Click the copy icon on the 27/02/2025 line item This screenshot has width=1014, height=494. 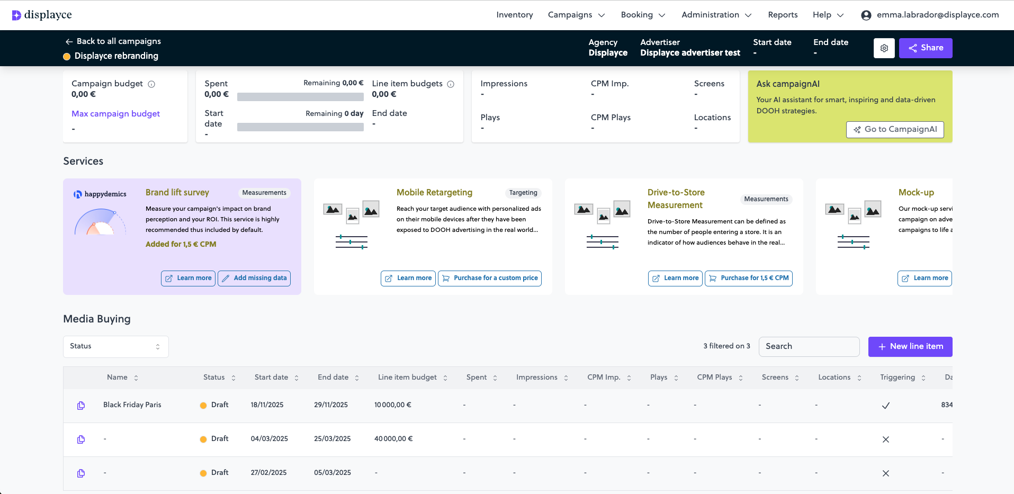[81, 473]
